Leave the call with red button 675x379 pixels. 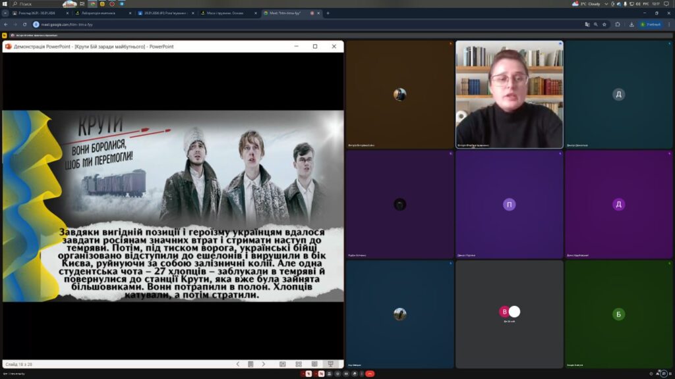(370, 373)
